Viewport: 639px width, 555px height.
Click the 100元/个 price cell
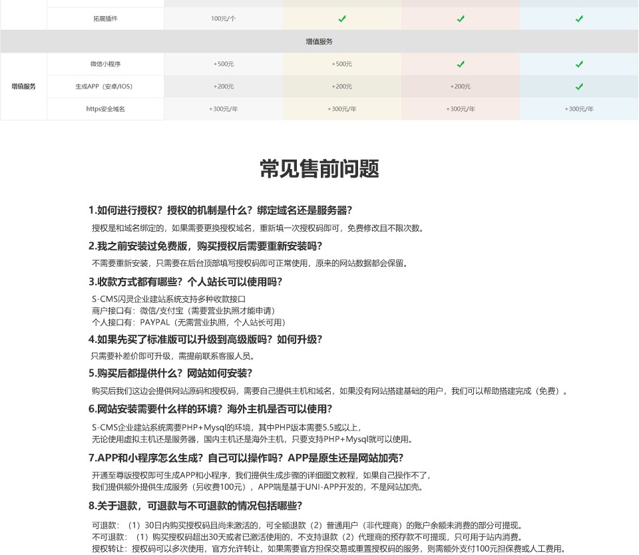pyautogui.click(x=223, y=19)
